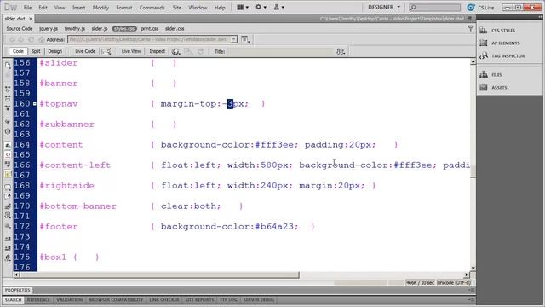545x307 pixels.
Task: Click Collapse Selection icon in coding toolbar
Action: pos(8,99)
